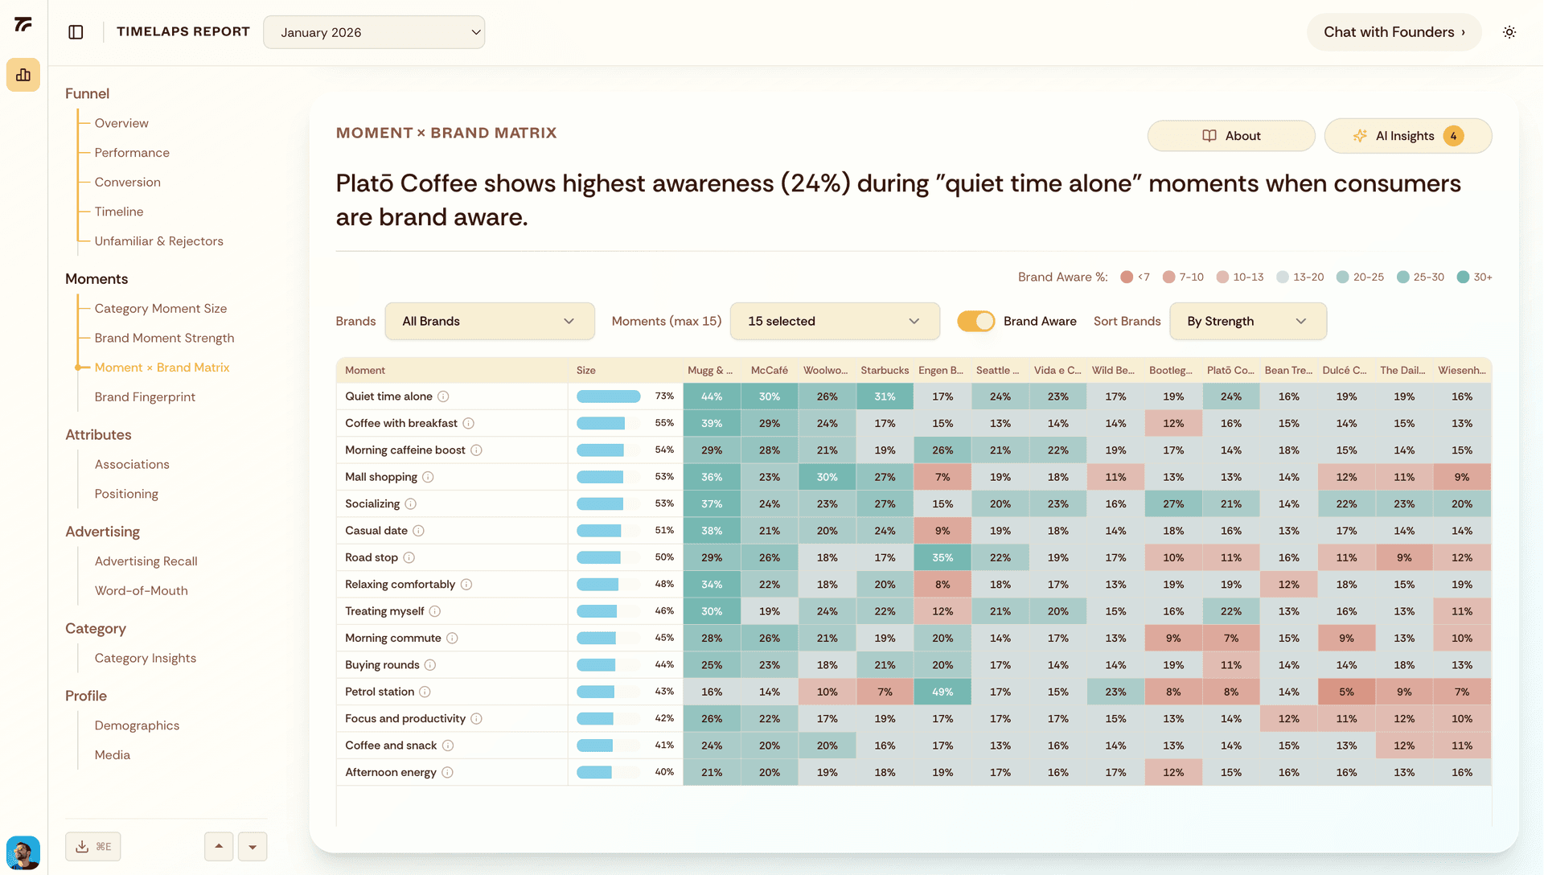The width and height of the screenshot is (1544, 875).
Task: Click info icon beside Focus and productivity
Action: (x=476, y=719)
